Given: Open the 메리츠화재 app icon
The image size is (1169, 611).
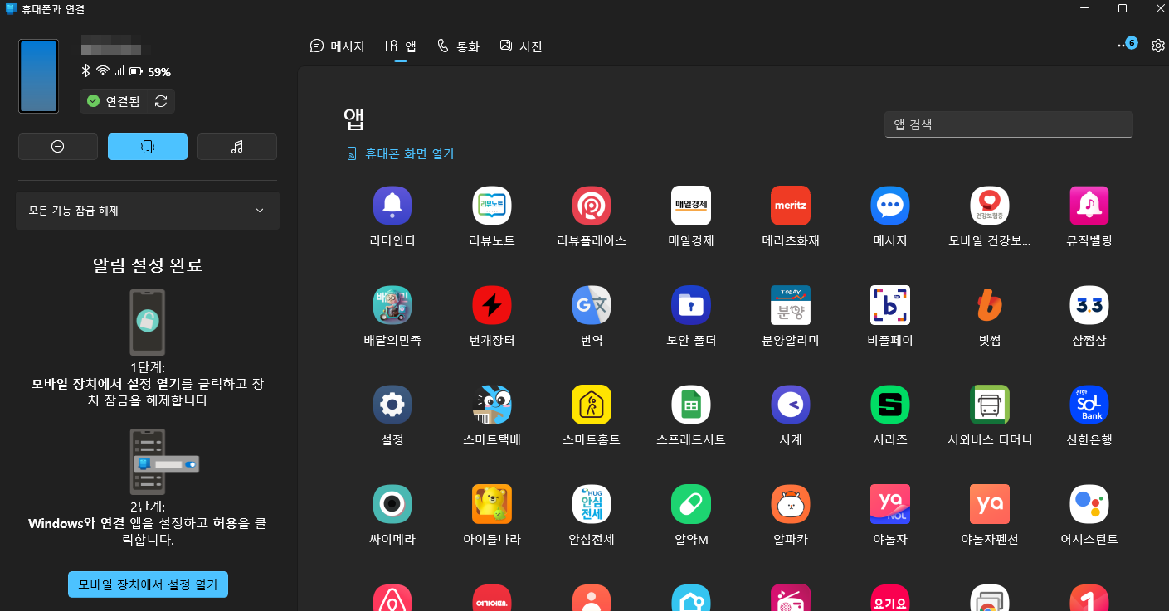Looking at the screenshot, I should pos(791,206).
